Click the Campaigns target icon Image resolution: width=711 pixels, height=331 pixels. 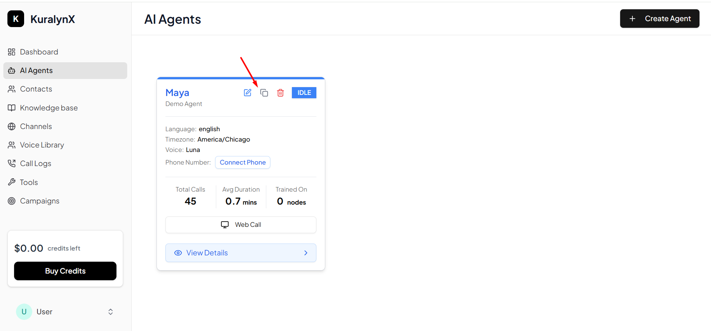pyautogui.click(x=11, y=201)
